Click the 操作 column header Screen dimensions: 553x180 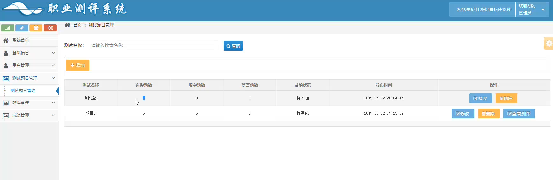point(494,85)
